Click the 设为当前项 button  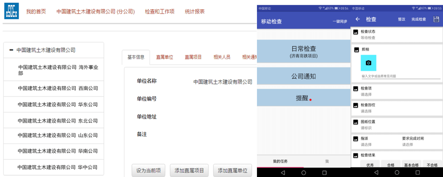pyautogui.click(x=148, y=170)
